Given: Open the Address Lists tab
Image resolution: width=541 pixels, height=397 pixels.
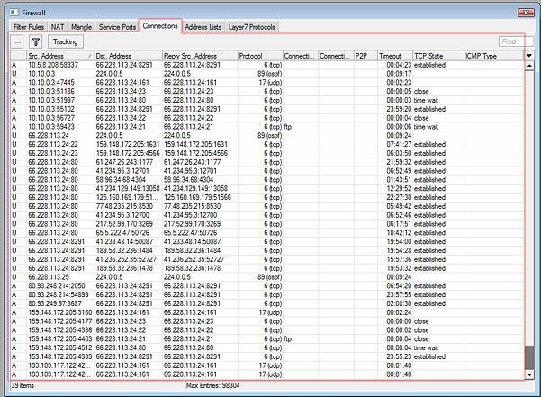Looking at the screenshot, I should [x=203, y=27].
